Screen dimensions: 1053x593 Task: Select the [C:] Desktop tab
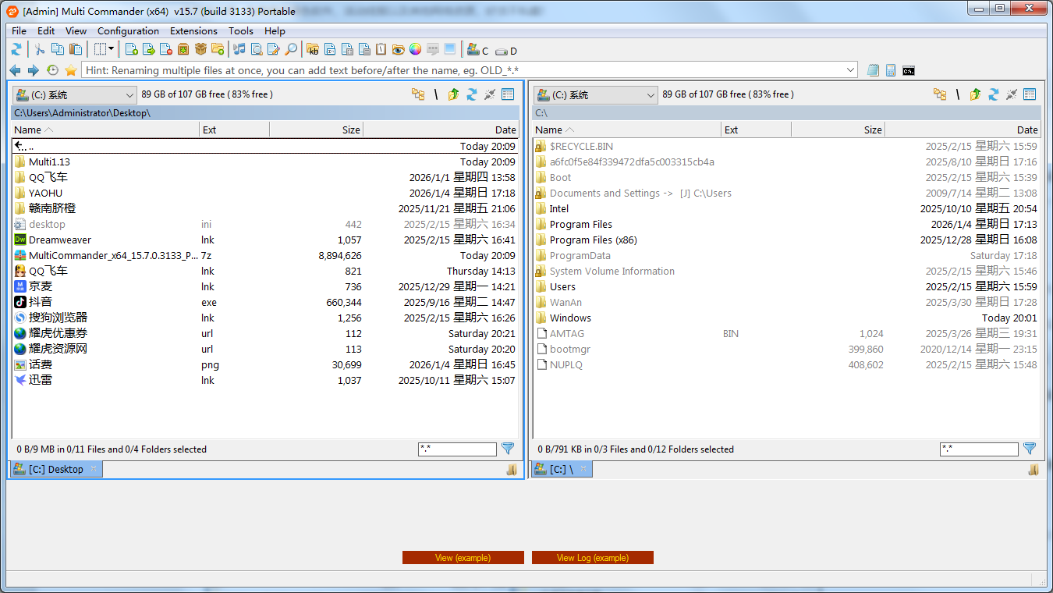click(55, 469)
